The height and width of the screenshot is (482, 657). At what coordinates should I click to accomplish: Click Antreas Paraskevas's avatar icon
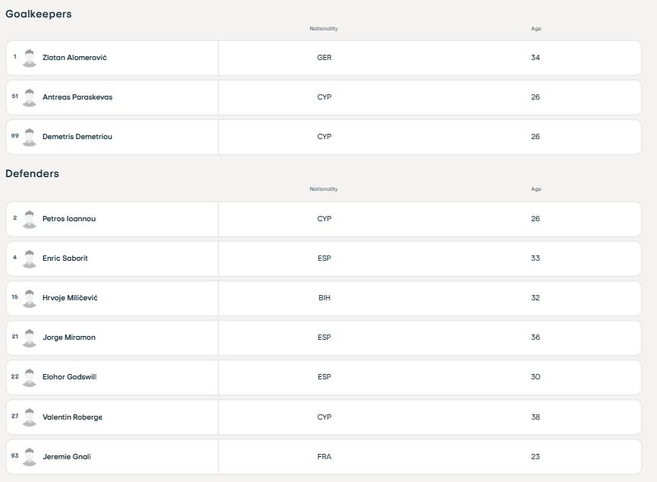coord(30,97)
